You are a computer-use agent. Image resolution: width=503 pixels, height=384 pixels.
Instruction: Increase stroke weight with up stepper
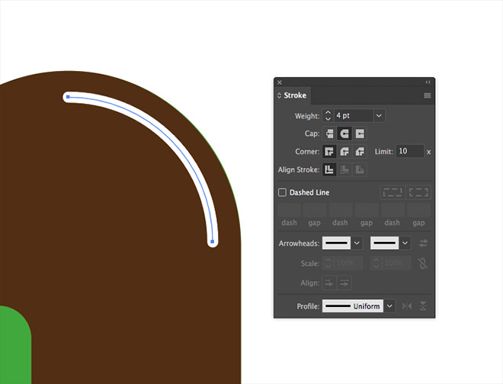328,112
